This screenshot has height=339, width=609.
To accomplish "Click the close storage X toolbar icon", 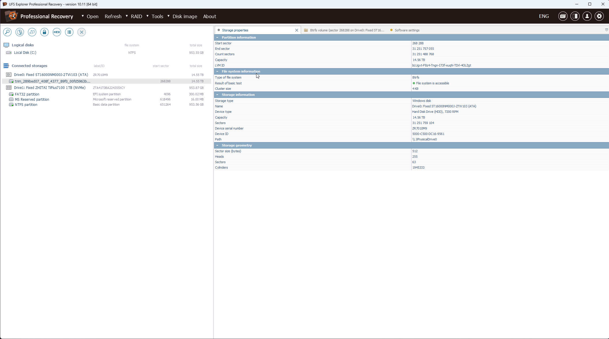I will point(81,32).
